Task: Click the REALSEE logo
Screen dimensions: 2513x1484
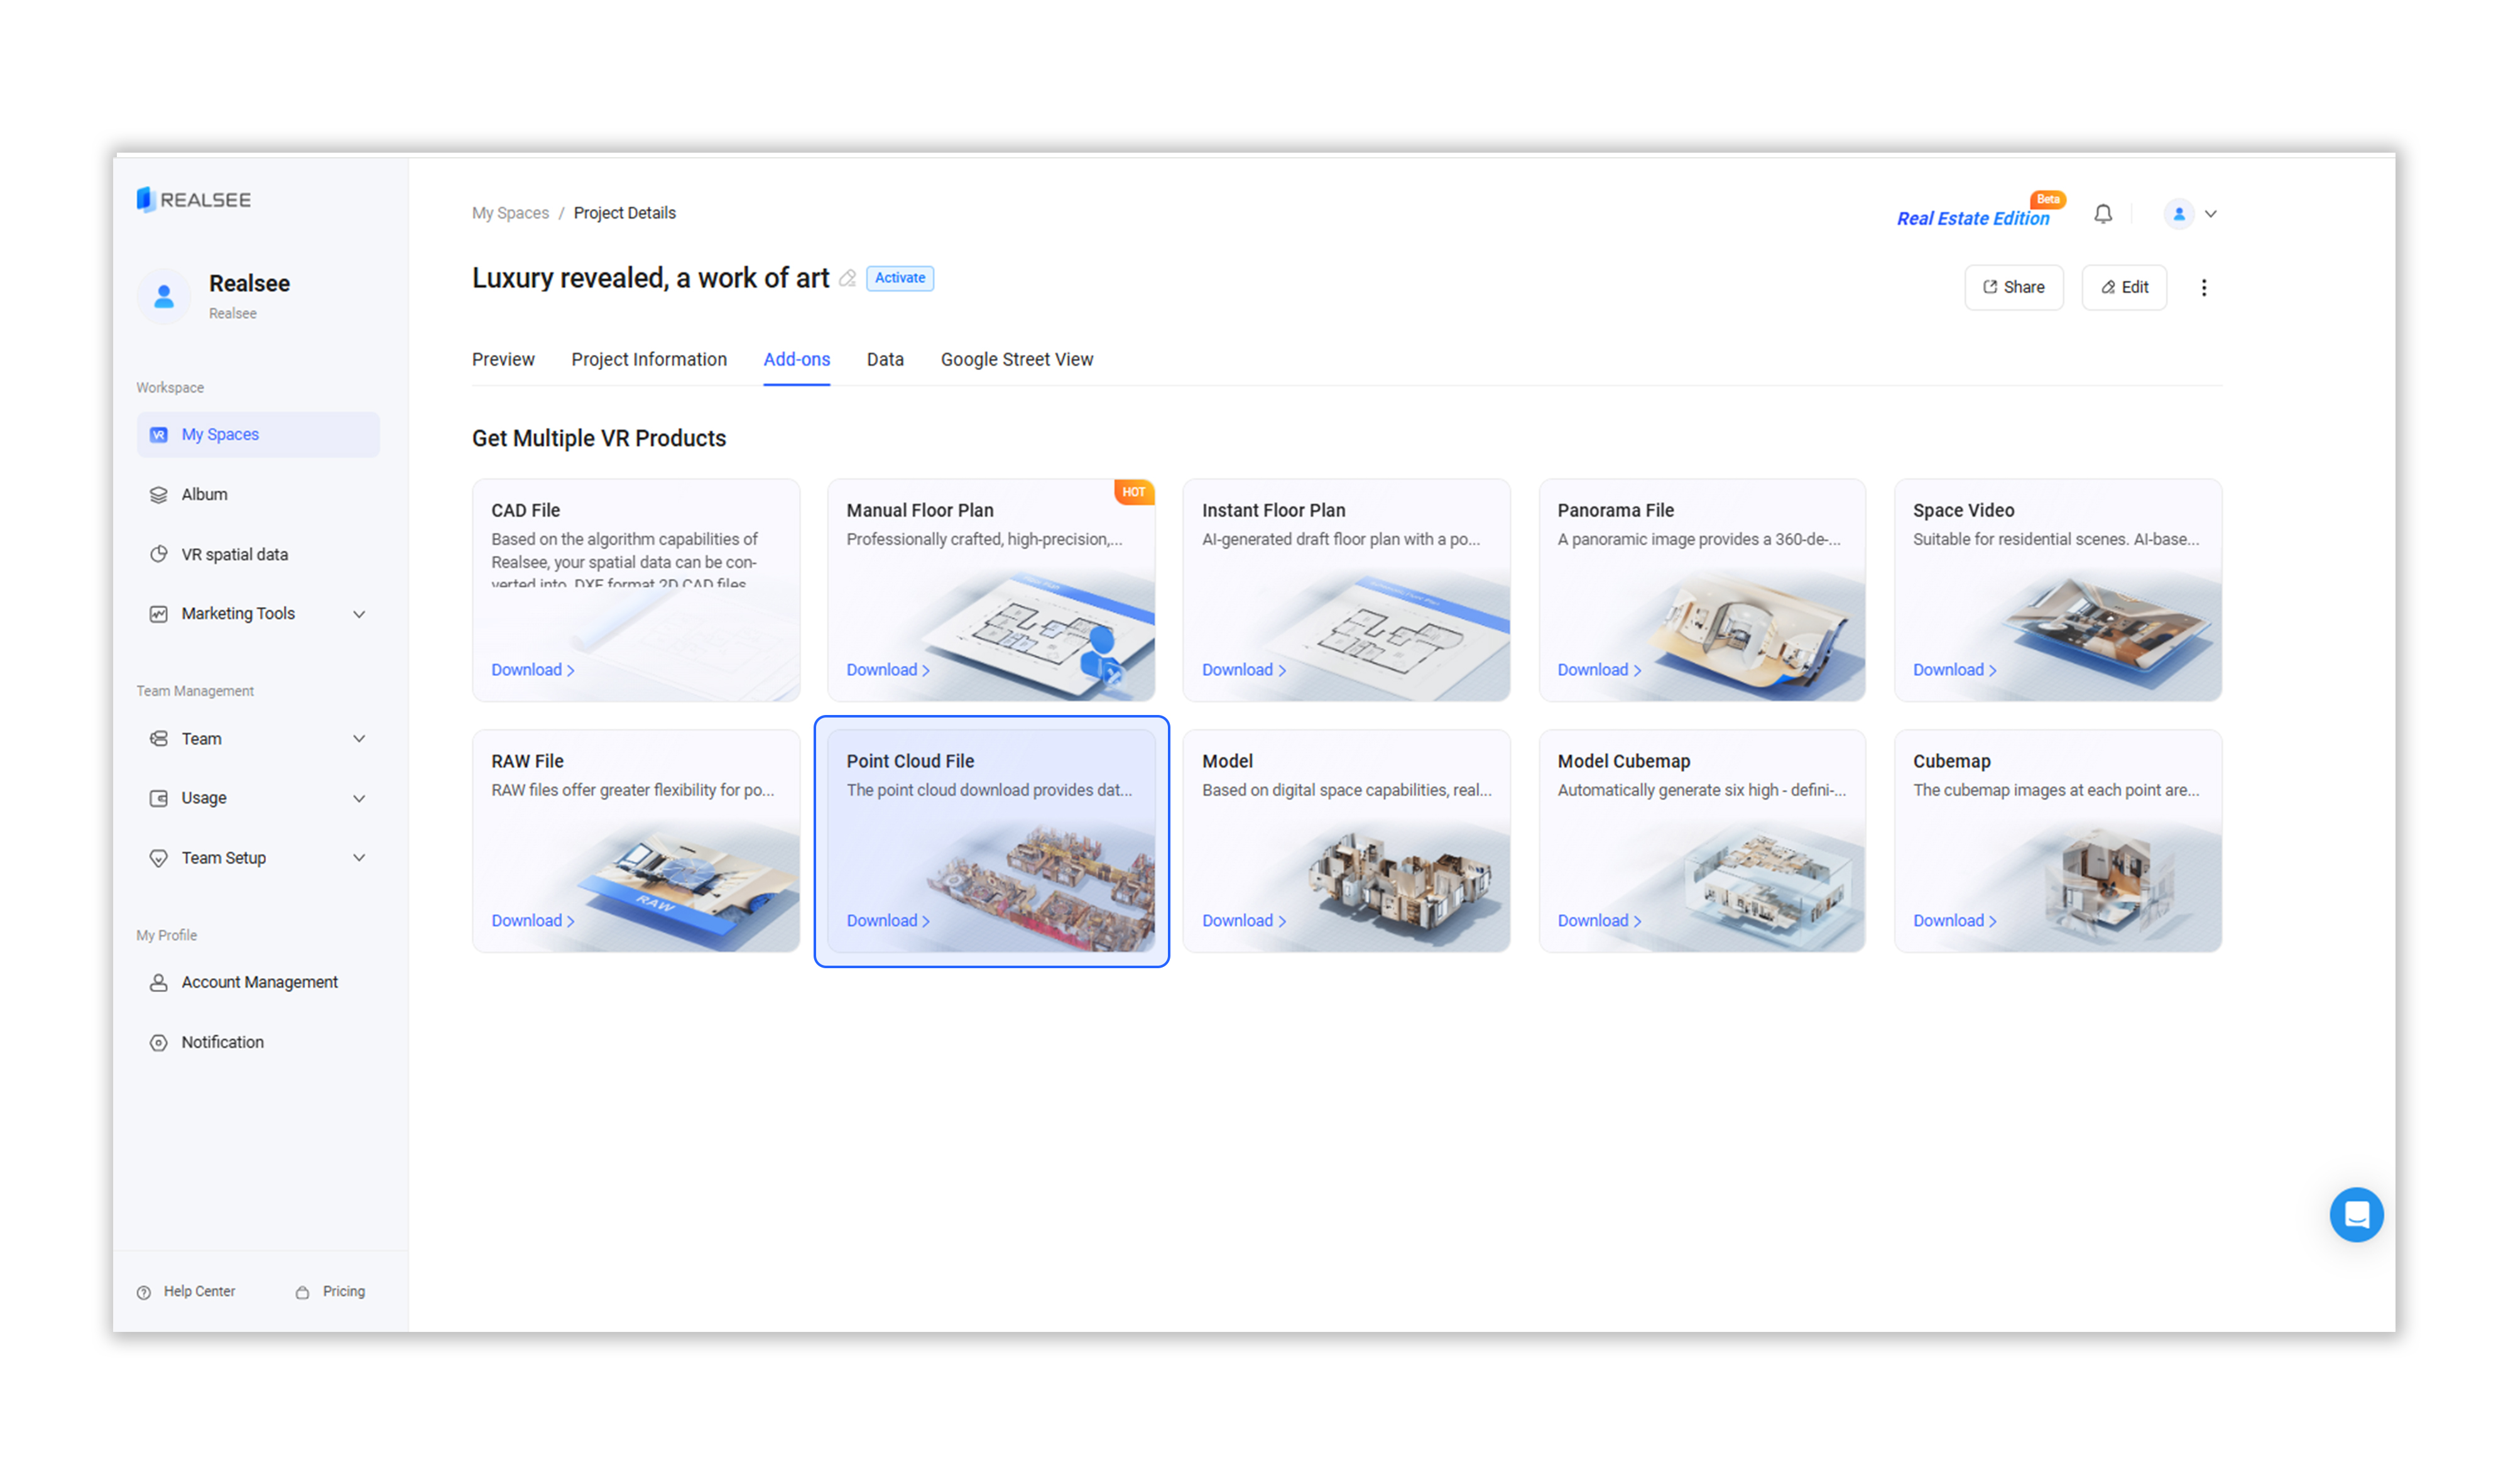Action: coord(194,200)
